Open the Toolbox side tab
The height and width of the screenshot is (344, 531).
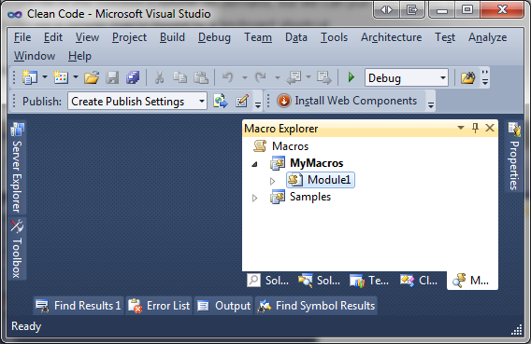(x=17, y=249)
